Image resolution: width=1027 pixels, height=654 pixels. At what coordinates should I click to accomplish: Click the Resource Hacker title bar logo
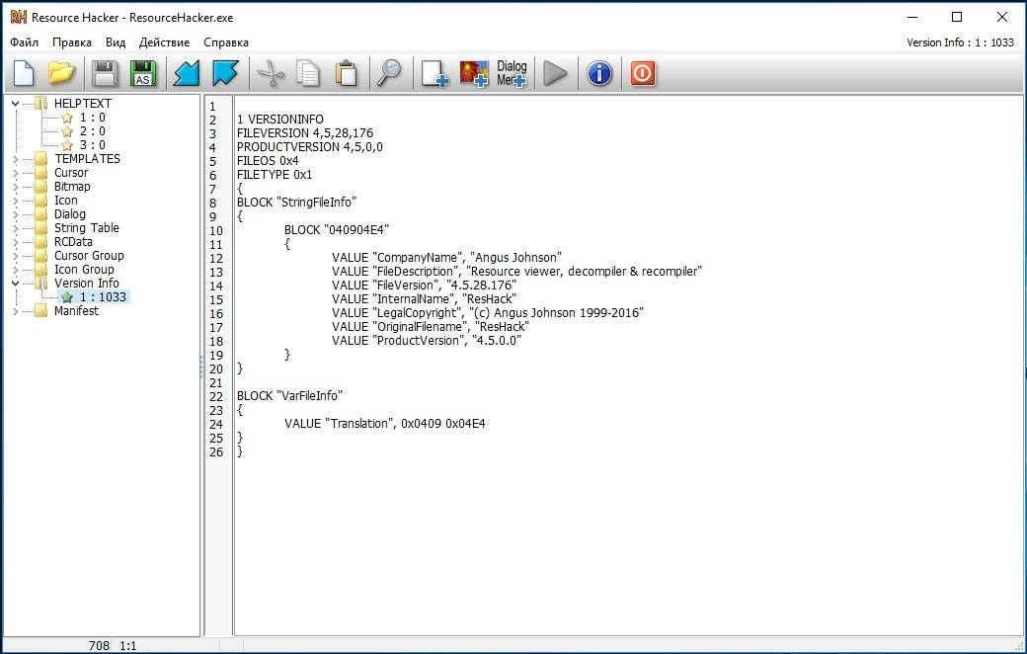[x=19, y=17]
